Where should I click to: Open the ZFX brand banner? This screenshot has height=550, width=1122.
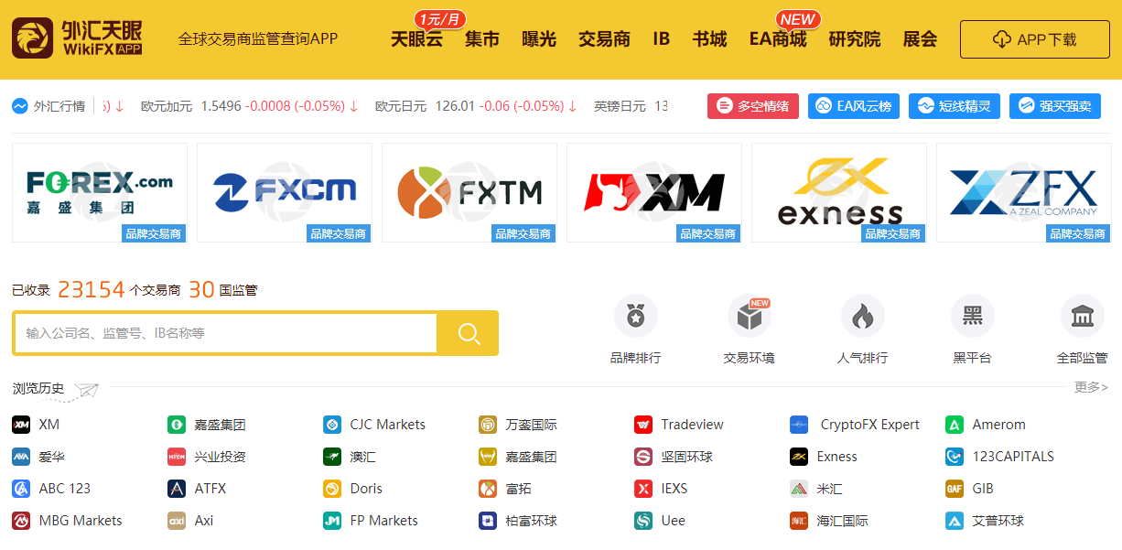coord(1024,192)
